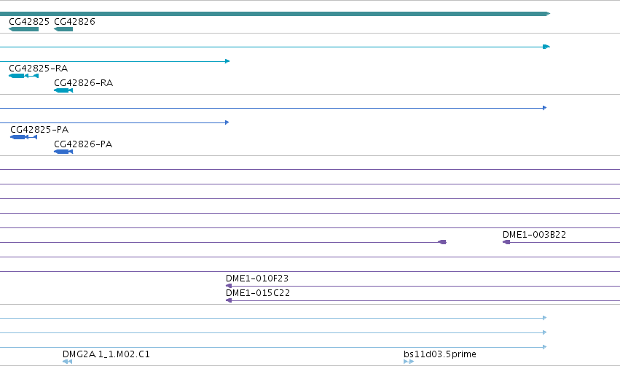
Task: Click the bs11d03.5prime light blue glyph
Action: (409, 362)
